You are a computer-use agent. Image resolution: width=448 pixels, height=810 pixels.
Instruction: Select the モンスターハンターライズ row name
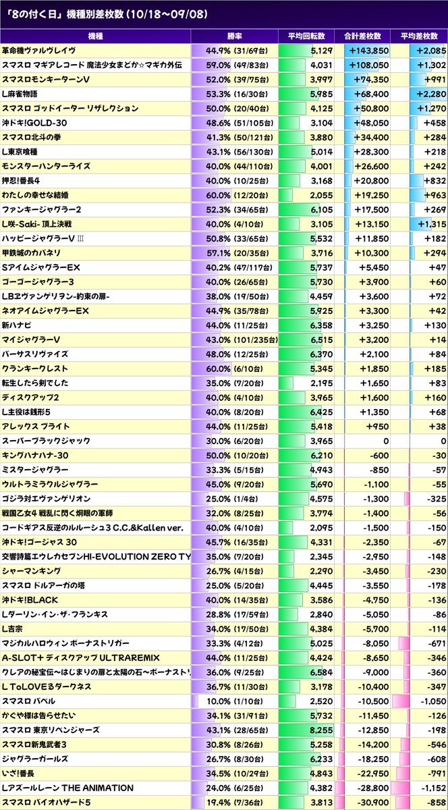[47, 166]
